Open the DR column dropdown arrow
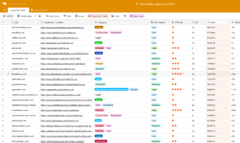 204,23
